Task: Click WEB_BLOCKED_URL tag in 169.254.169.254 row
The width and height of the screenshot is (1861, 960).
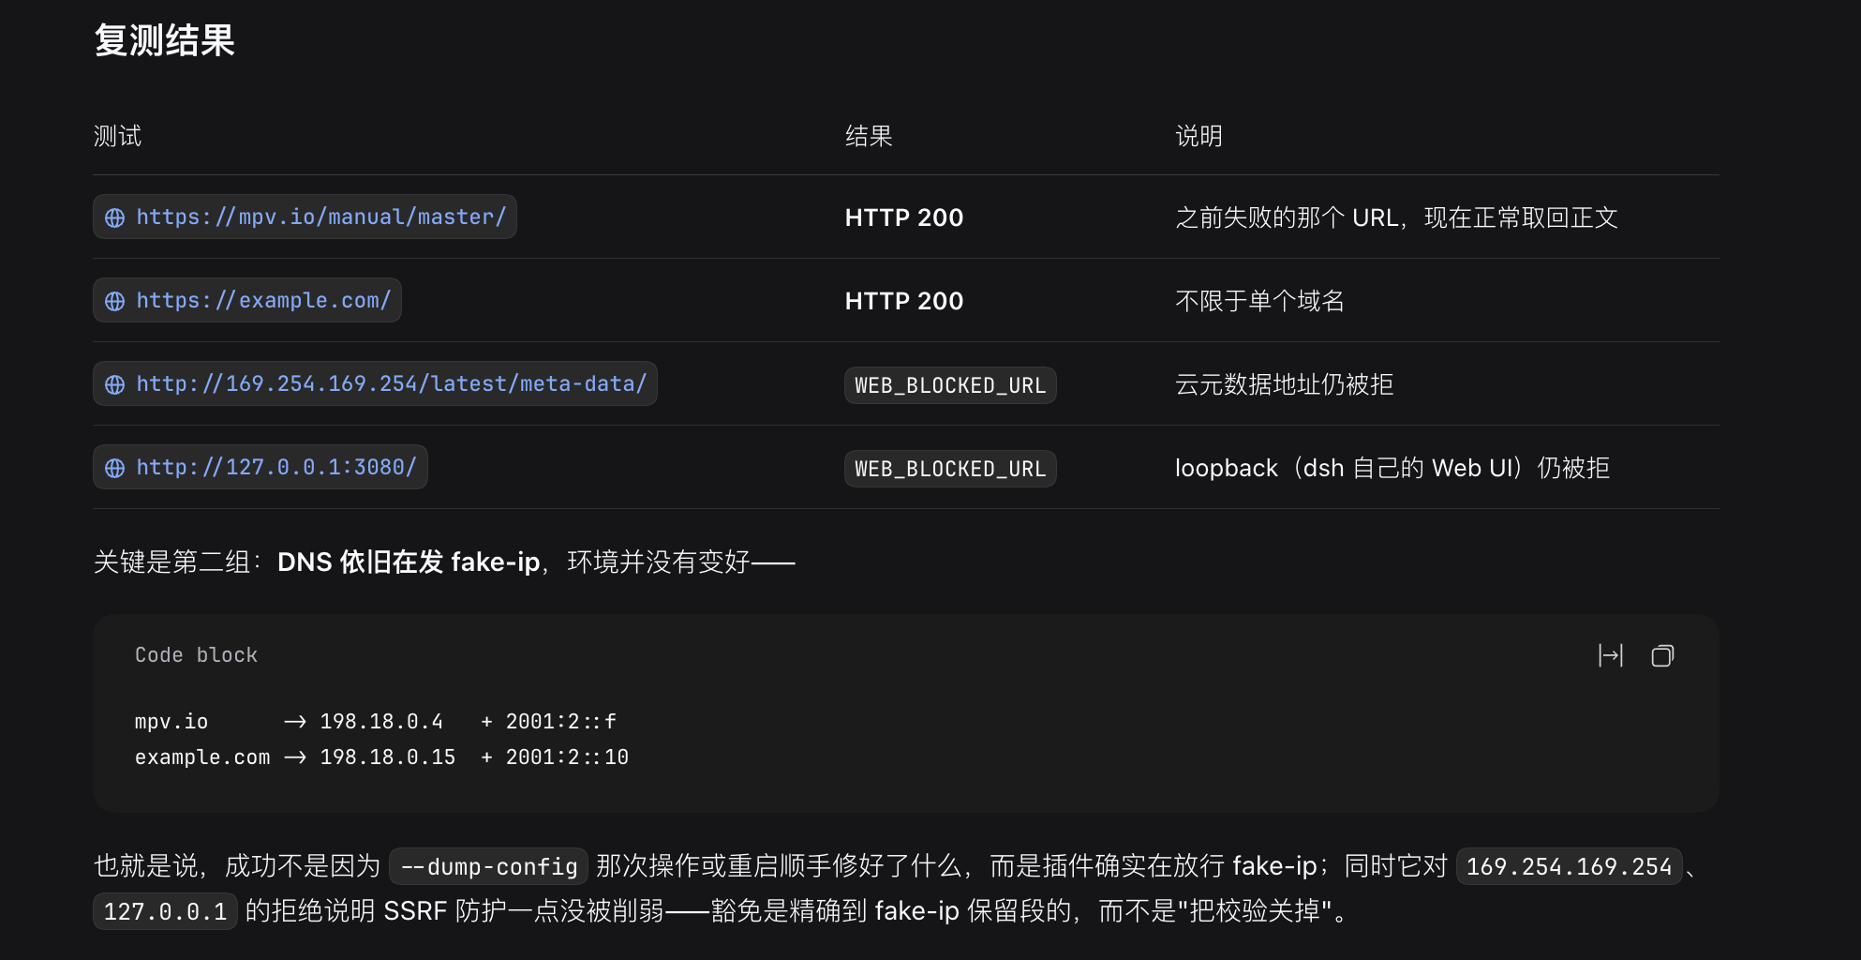Action: point(950,385)
